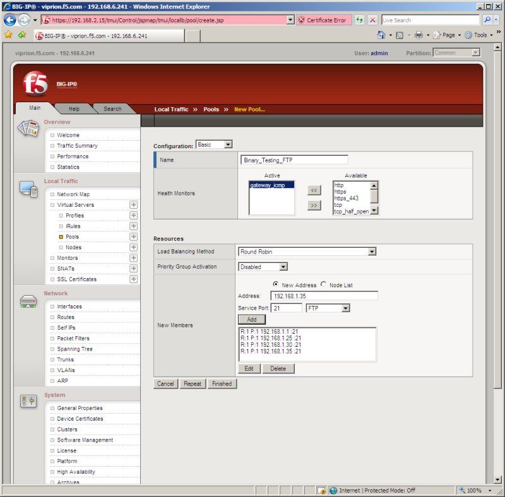Click the plus icon next to Pools
Screen dimensions: 505x497
coord(133,237)
